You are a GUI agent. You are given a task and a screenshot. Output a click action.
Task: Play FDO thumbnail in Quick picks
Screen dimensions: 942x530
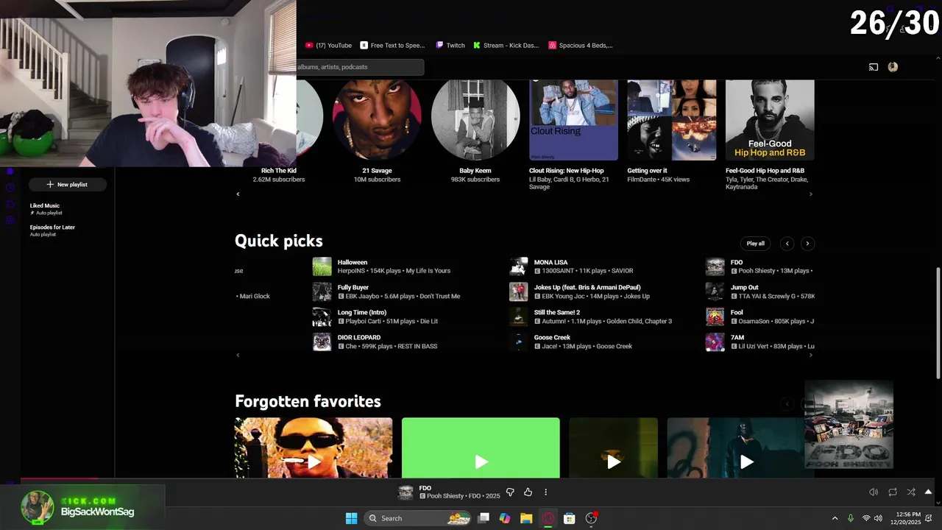click(x=715, y=266)
